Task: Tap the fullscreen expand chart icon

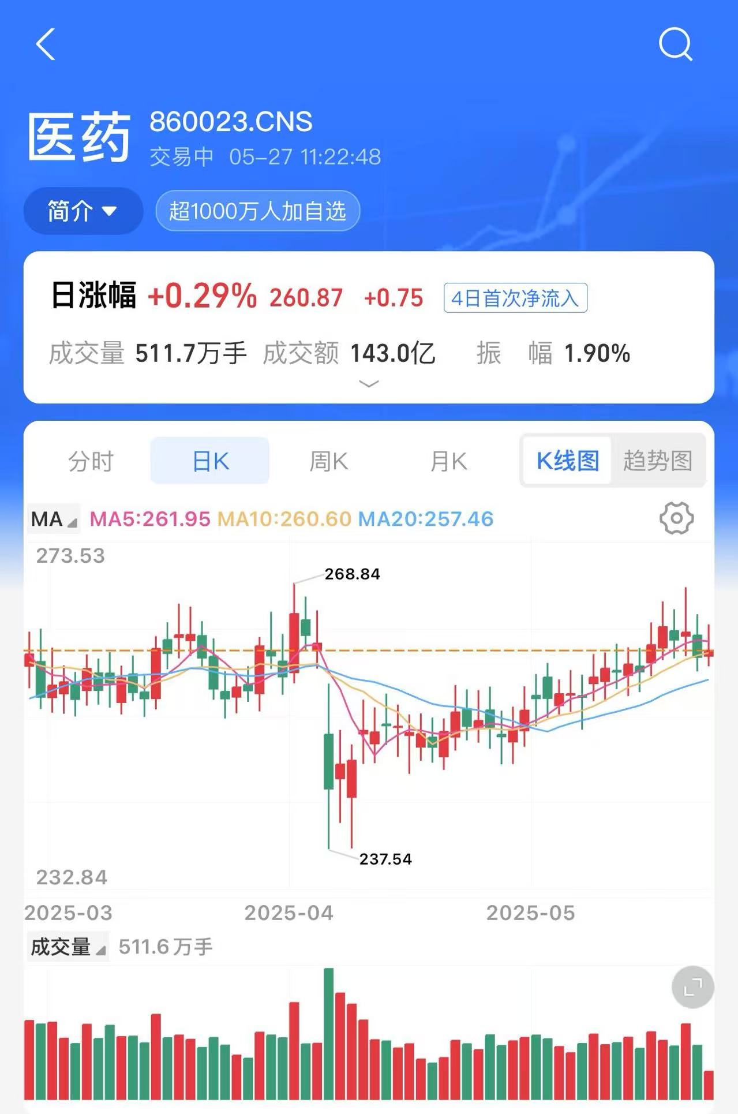Action: point(693,987)
